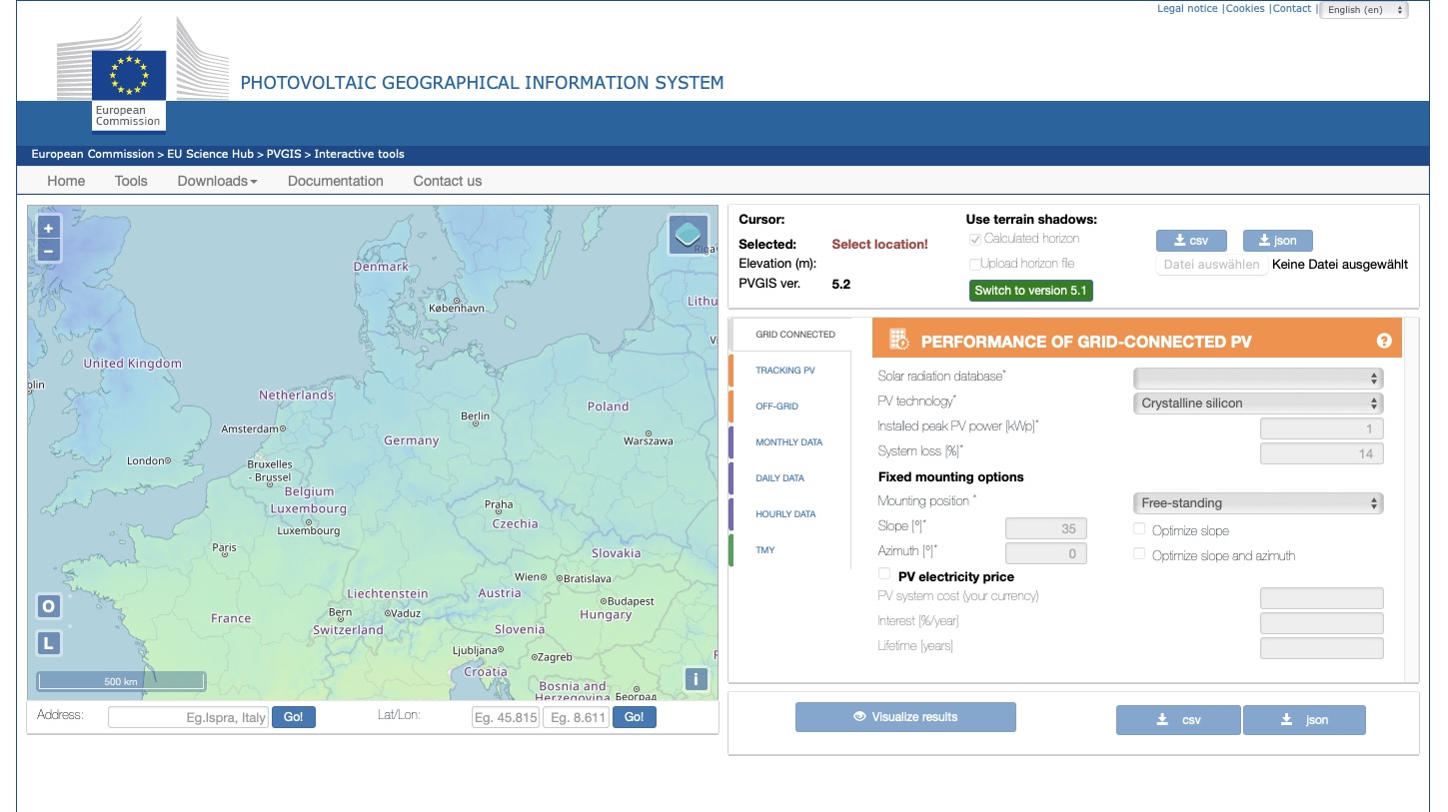Click Go! button next to Address field

[294, 717]
